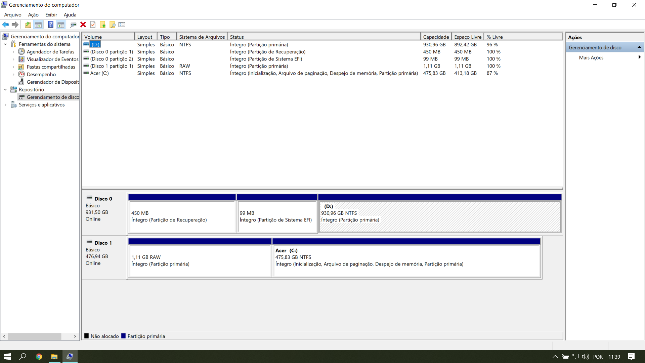This screenshot has height=363, width=645.
Task: Click the yellow page with magnifier icon
Action: 113,25
